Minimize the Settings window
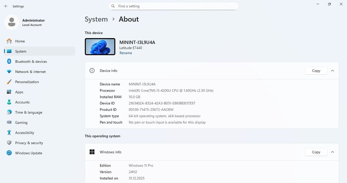Screen dimensions: 347x183 coord(318,4)
